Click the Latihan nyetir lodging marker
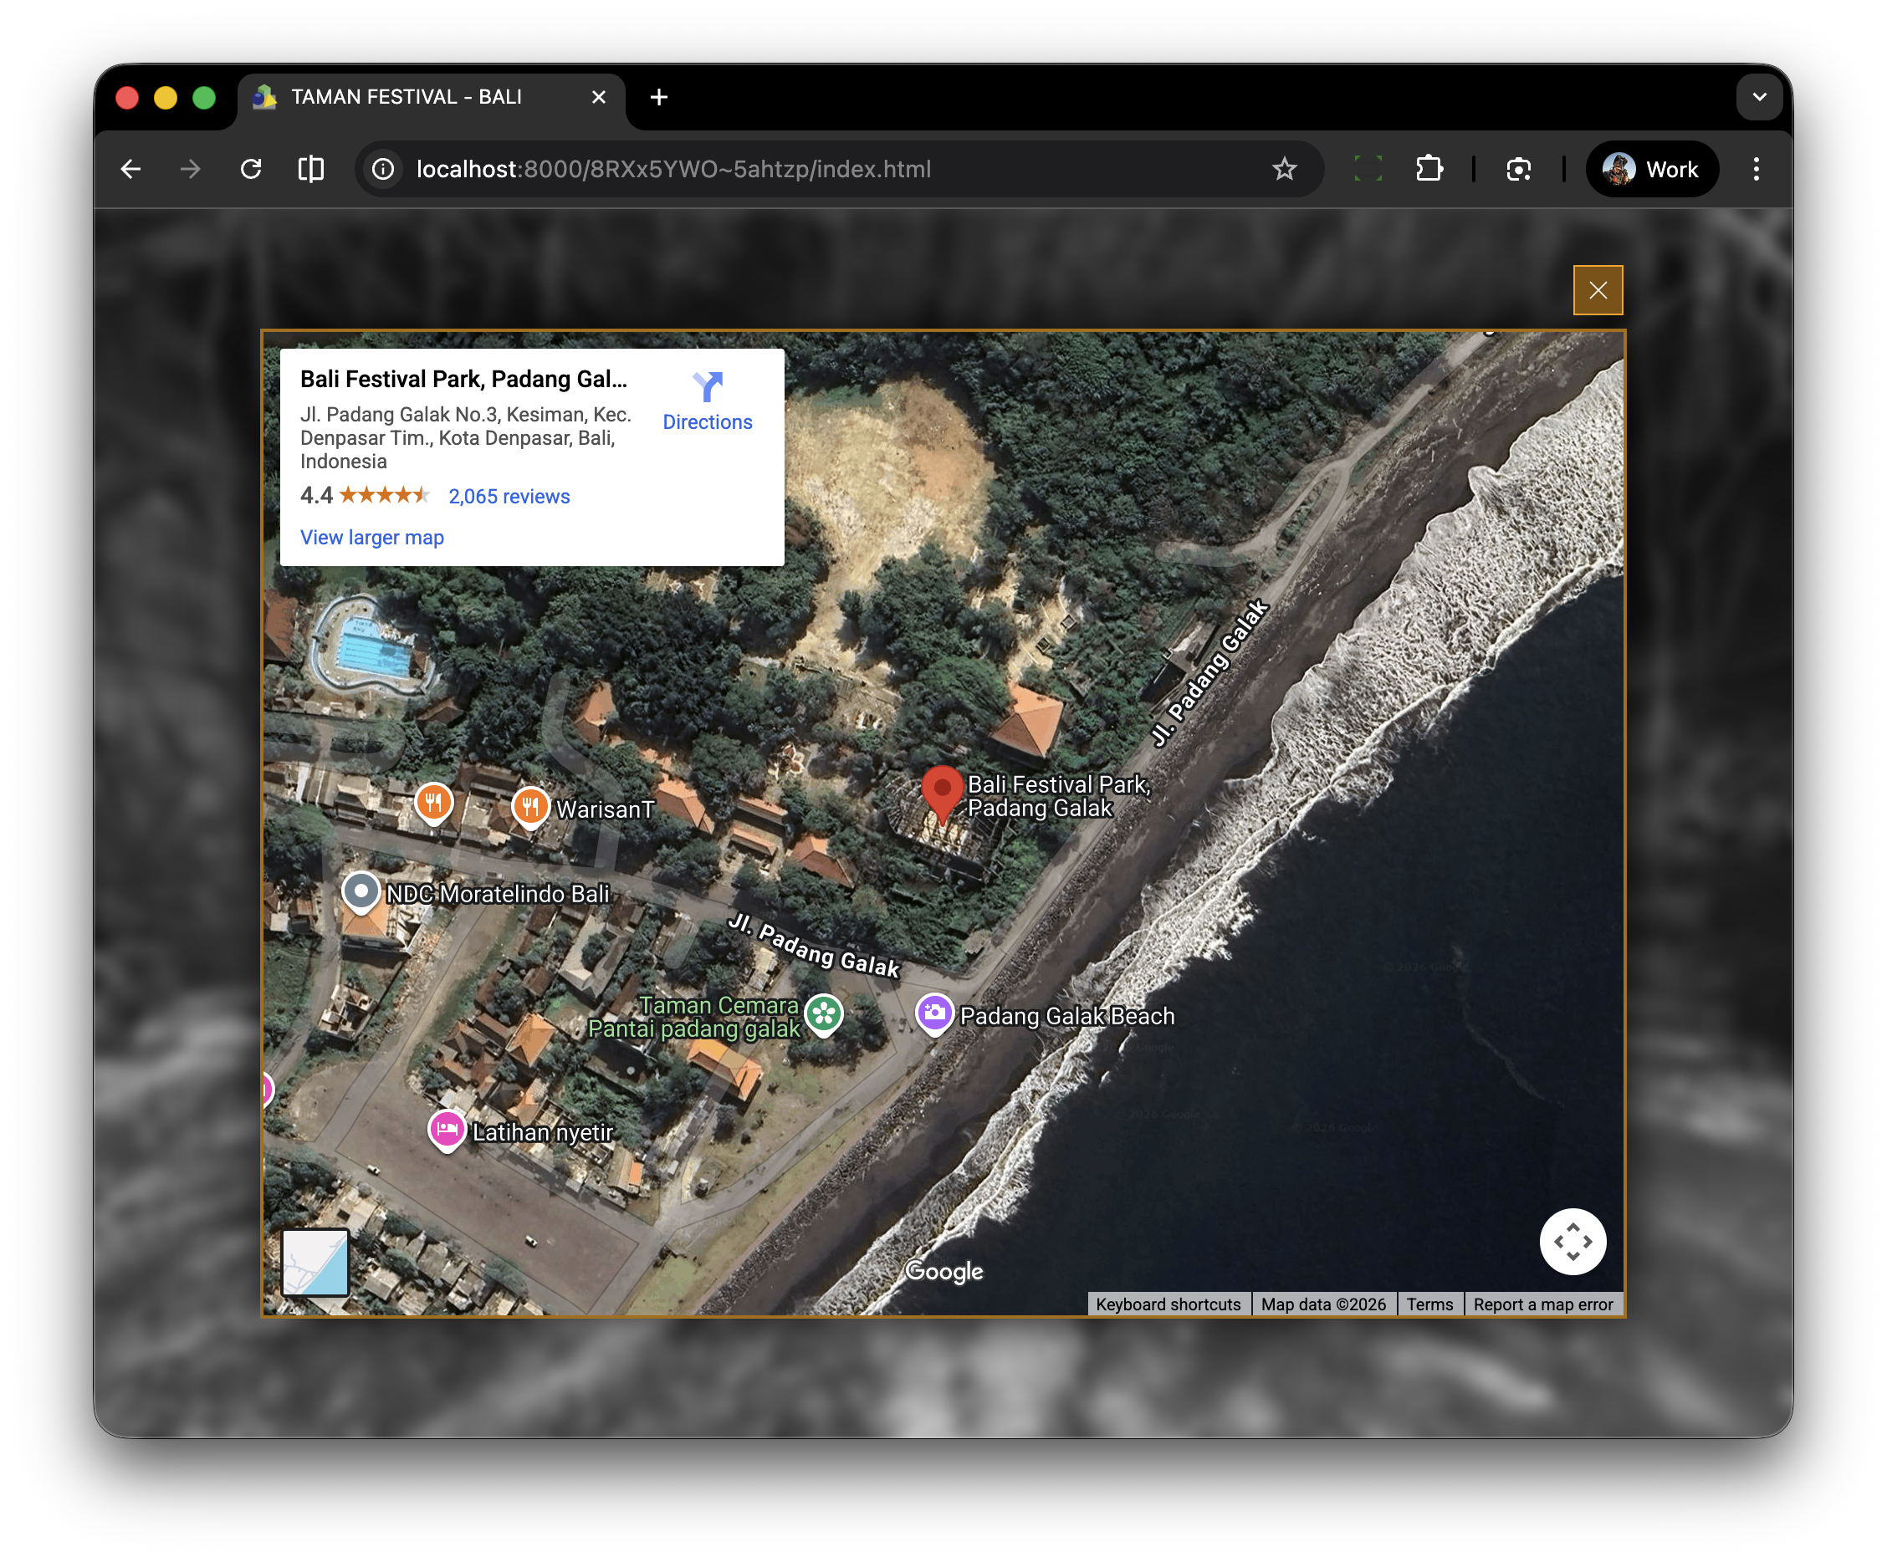Image resolution: width=1887 pixels, height=1562 pixels. (x=447, y=1129)
